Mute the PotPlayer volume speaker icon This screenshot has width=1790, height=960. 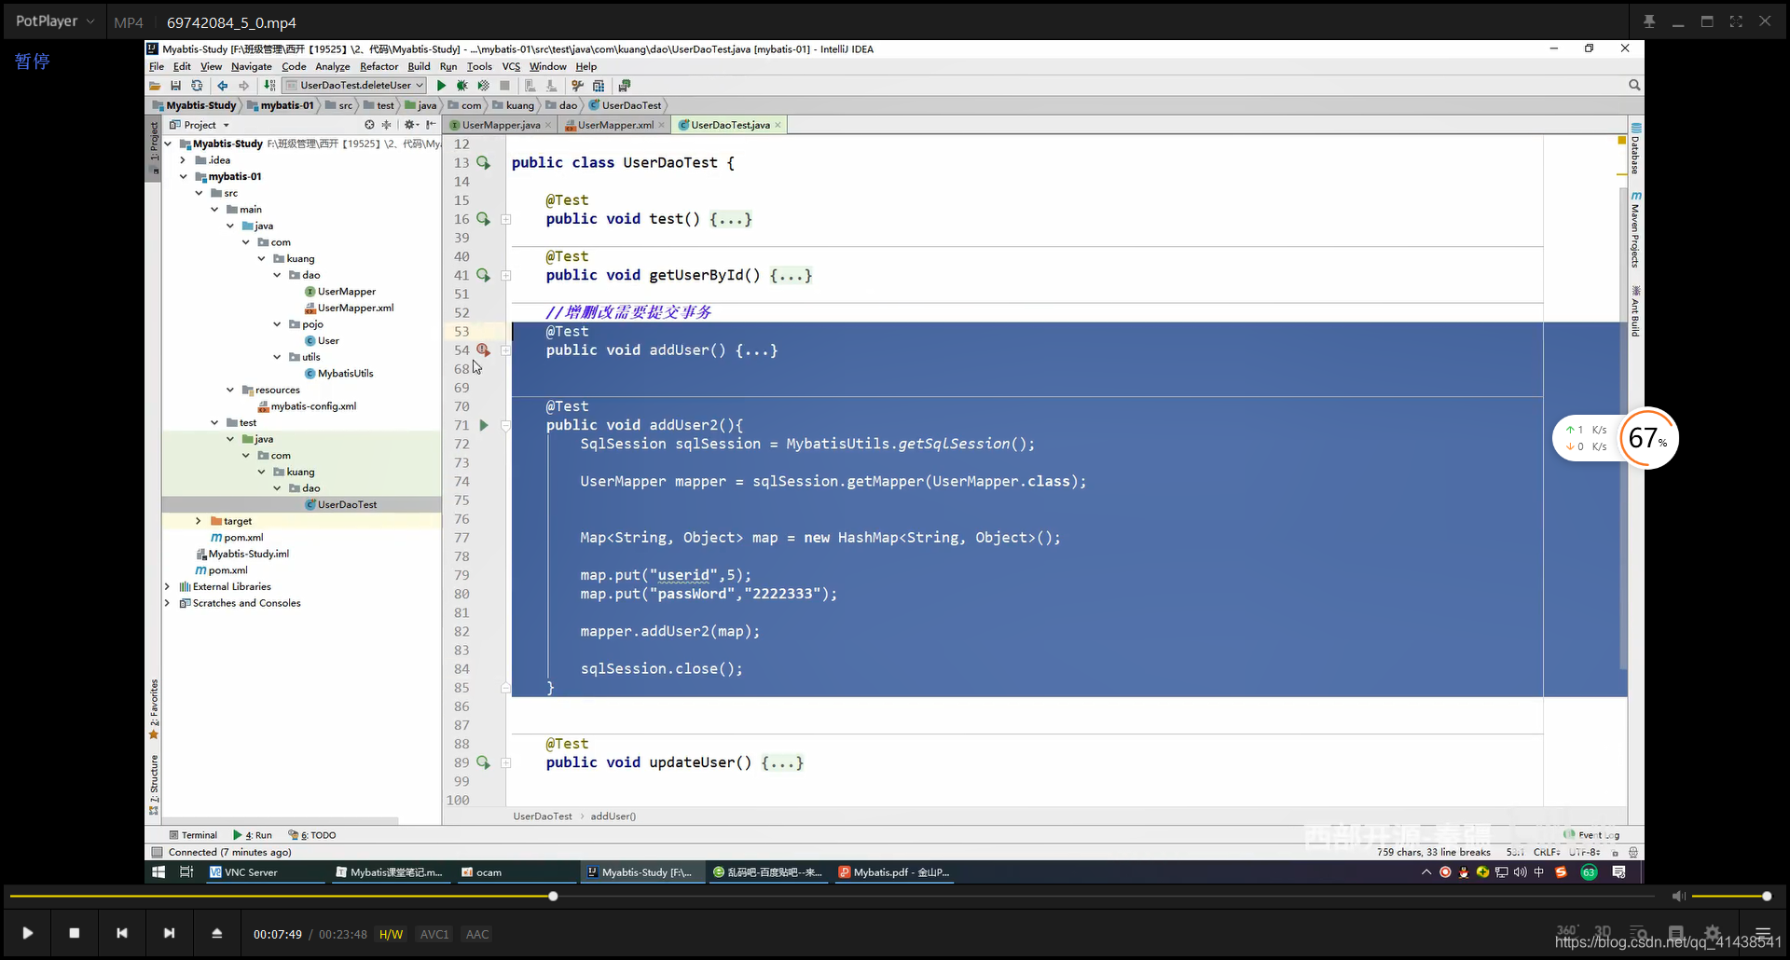coord(1678,897)
